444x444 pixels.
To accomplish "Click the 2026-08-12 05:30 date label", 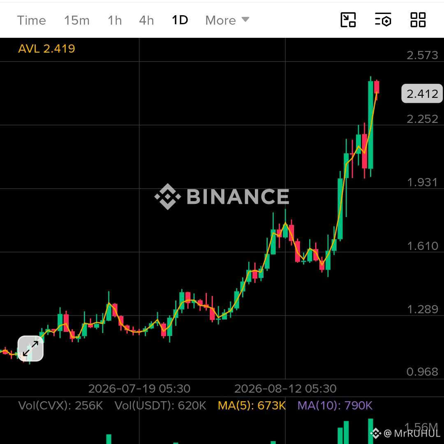I will pyautogui.click(x=285, y=388).
